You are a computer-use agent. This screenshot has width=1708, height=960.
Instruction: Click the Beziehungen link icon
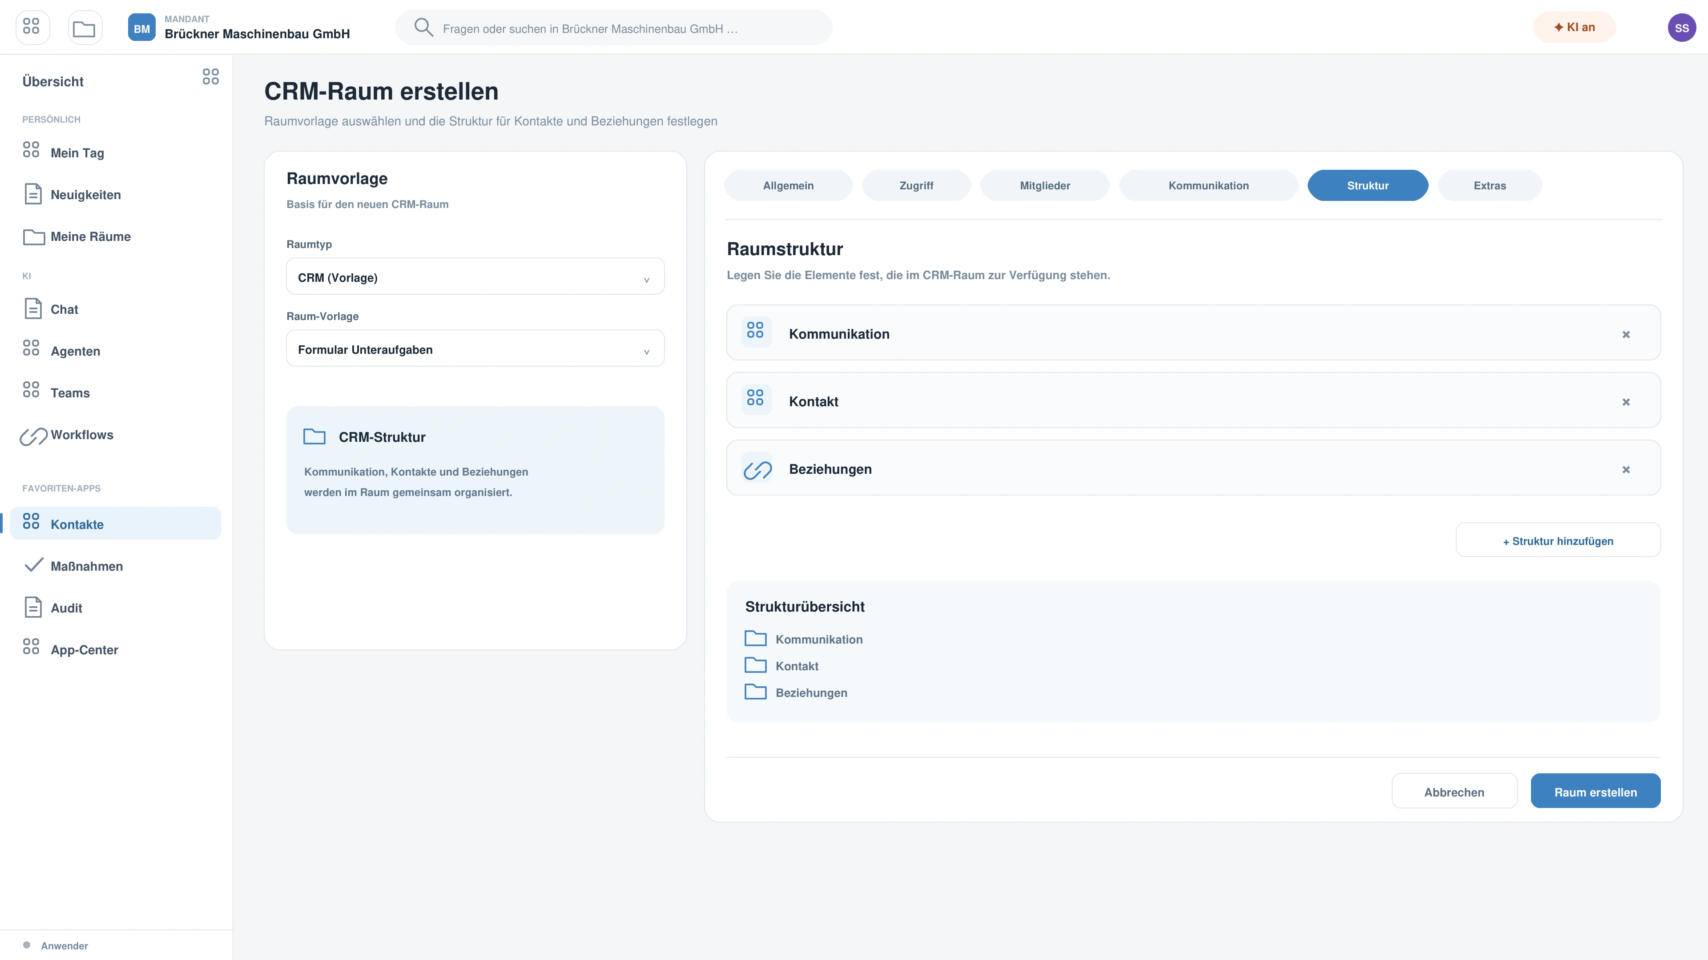pos(757,470)
